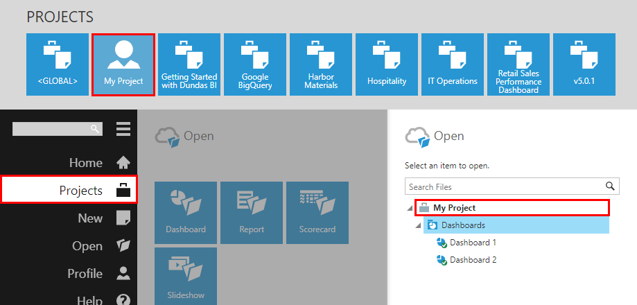637x305 pixels.
Task: Collapse the Dashboards folder arrow
Action: click(x=418, y=225)
